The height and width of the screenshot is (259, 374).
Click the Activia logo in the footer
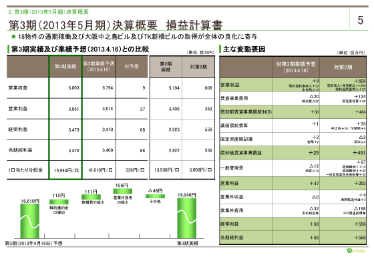[x=355, y=250]
